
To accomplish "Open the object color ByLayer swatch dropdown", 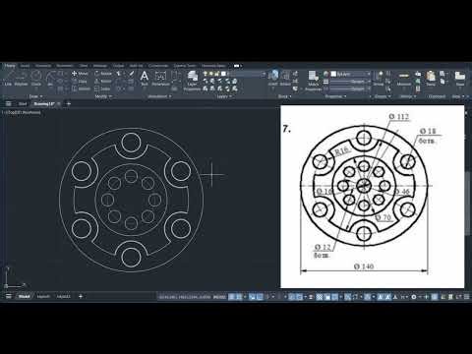I will pyautogui.click(x=351, y=74).
